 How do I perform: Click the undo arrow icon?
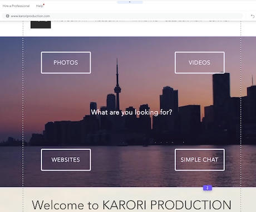click(253, 16)
